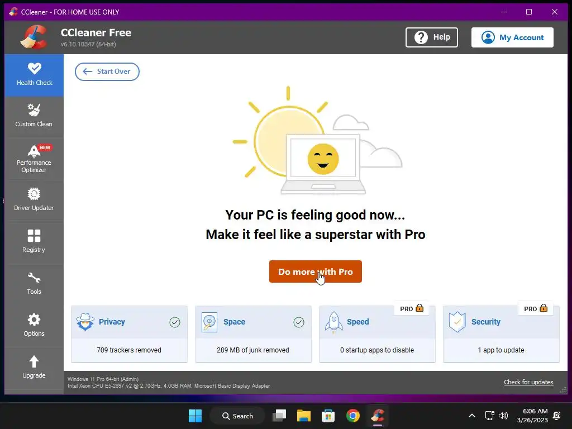The width and height of the screenshot is (572, 429).
Task: Click the network tray icon
Action: (489, 416)
